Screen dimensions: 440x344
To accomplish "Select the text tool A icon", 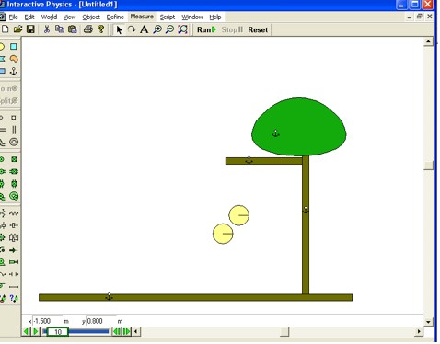I will pyautogui.click(x=144, y=29).
